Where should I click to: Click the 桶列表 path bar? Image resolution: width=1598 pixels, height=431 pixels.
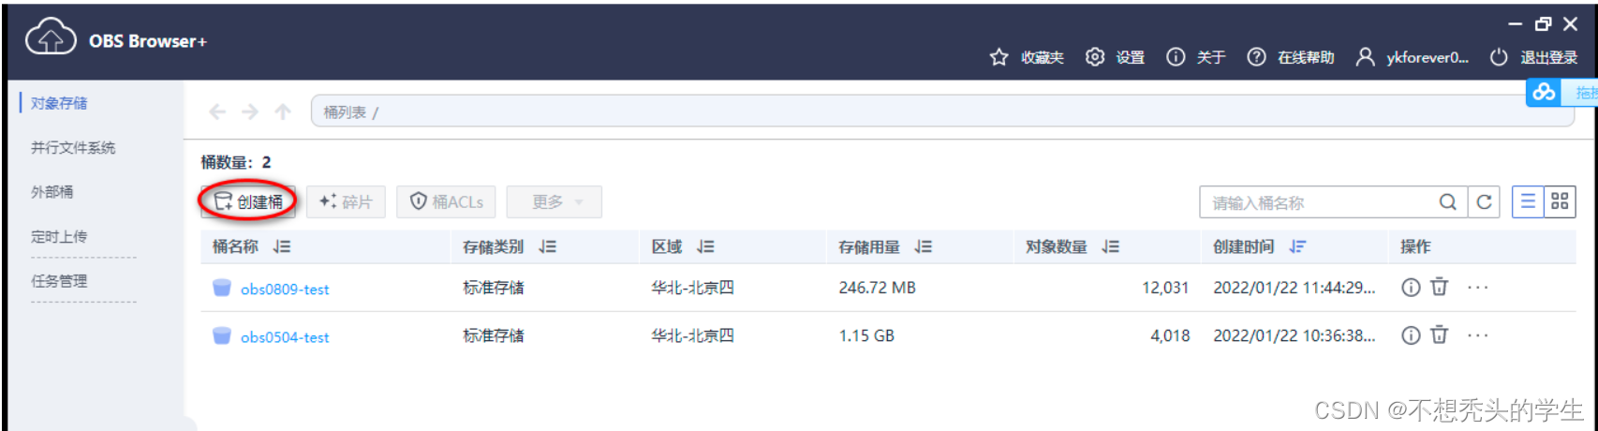coord(941,112)
